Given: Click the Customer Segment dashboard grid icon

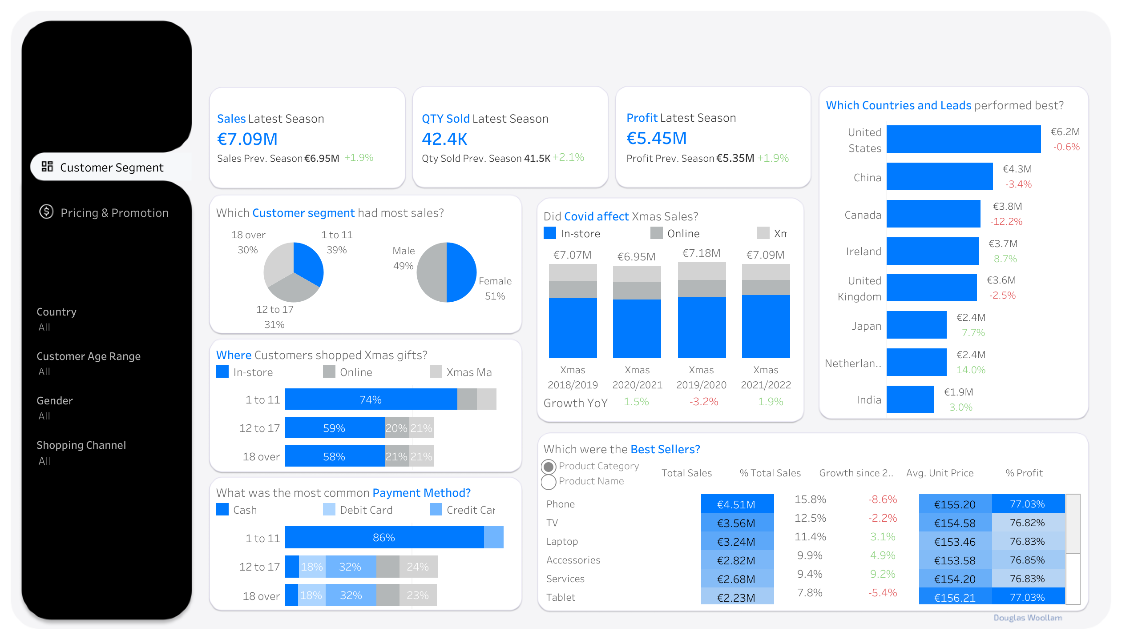Looking at the screenshot, I should (47, 167).
